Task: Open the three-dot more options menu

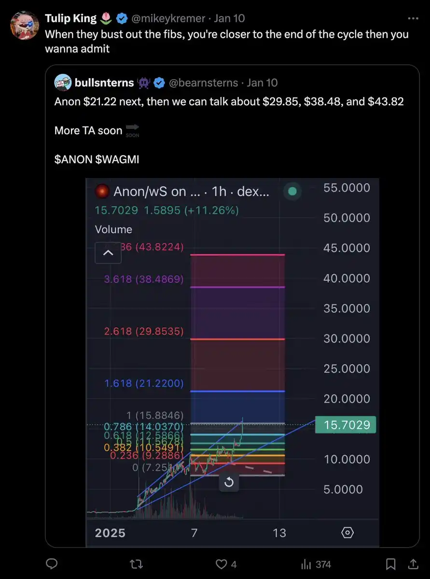Action: coord(413,18)
